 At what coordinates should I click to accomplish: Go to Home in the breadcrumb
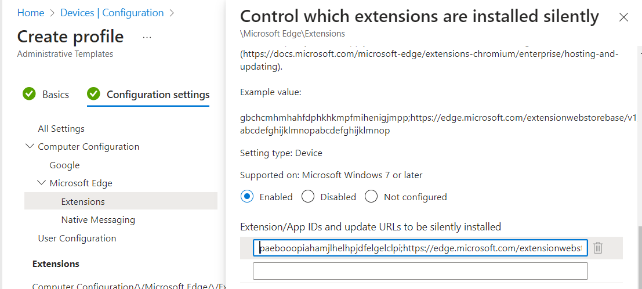[x=31, y=13]
